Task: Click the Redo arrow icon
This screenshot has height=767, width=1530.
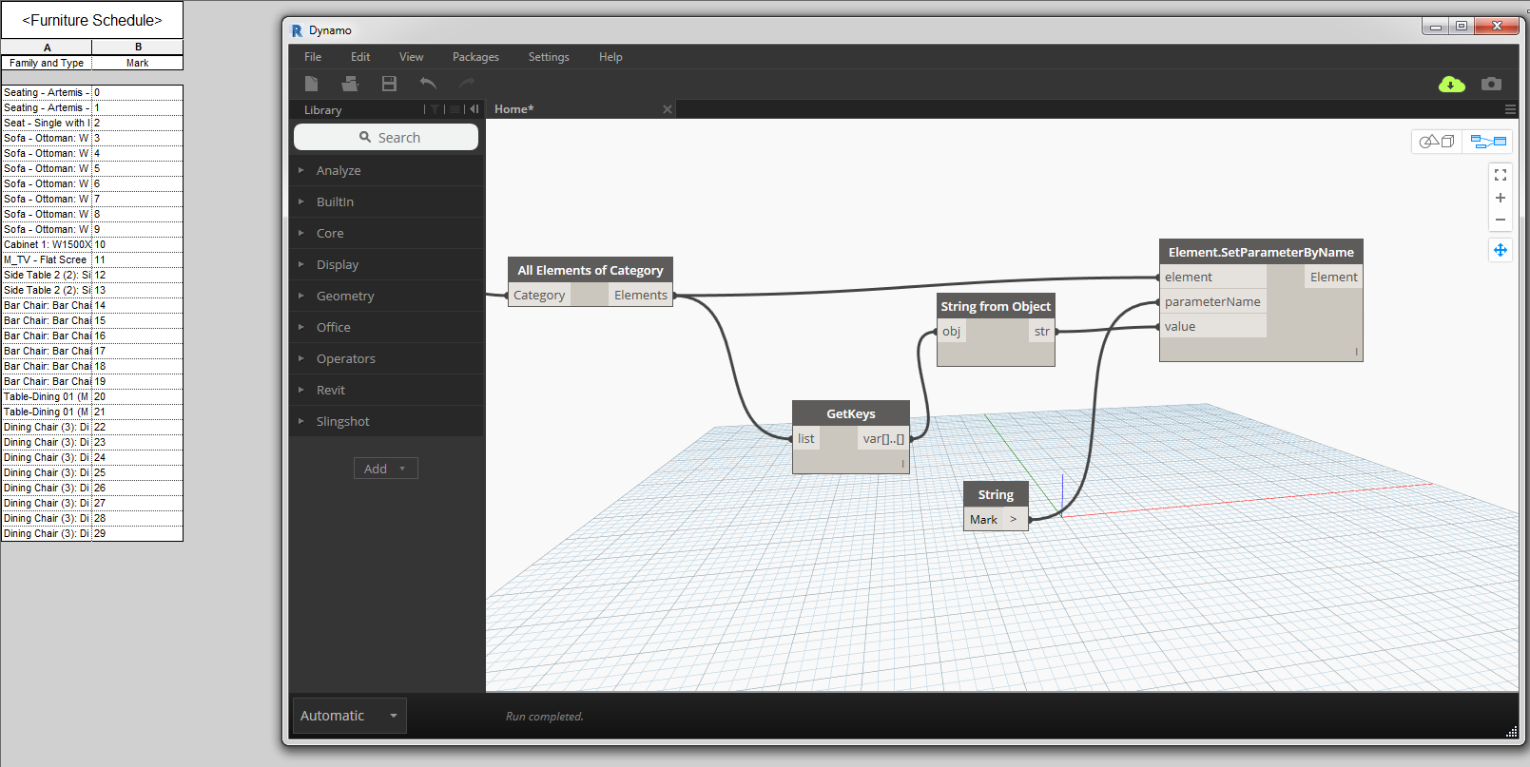Action: coord(466,84)
